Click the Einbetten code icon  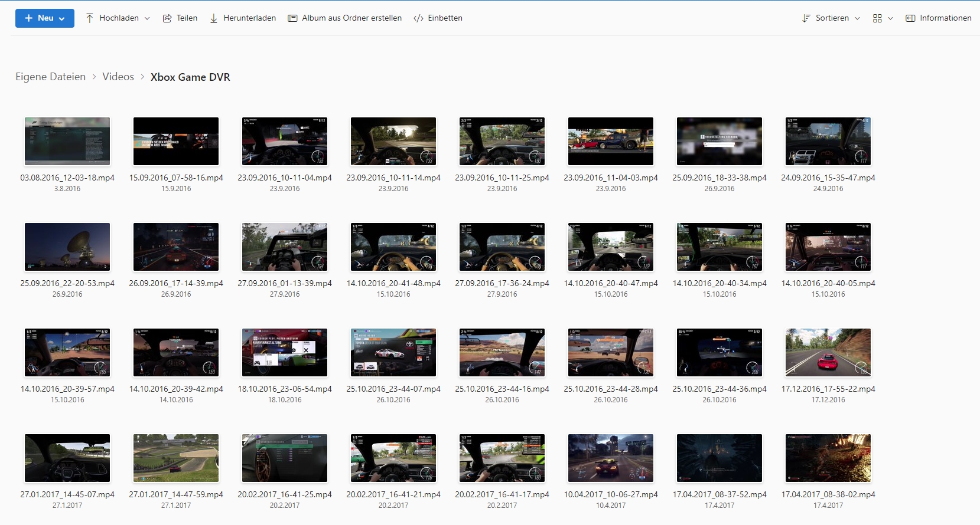click(418, 18)
